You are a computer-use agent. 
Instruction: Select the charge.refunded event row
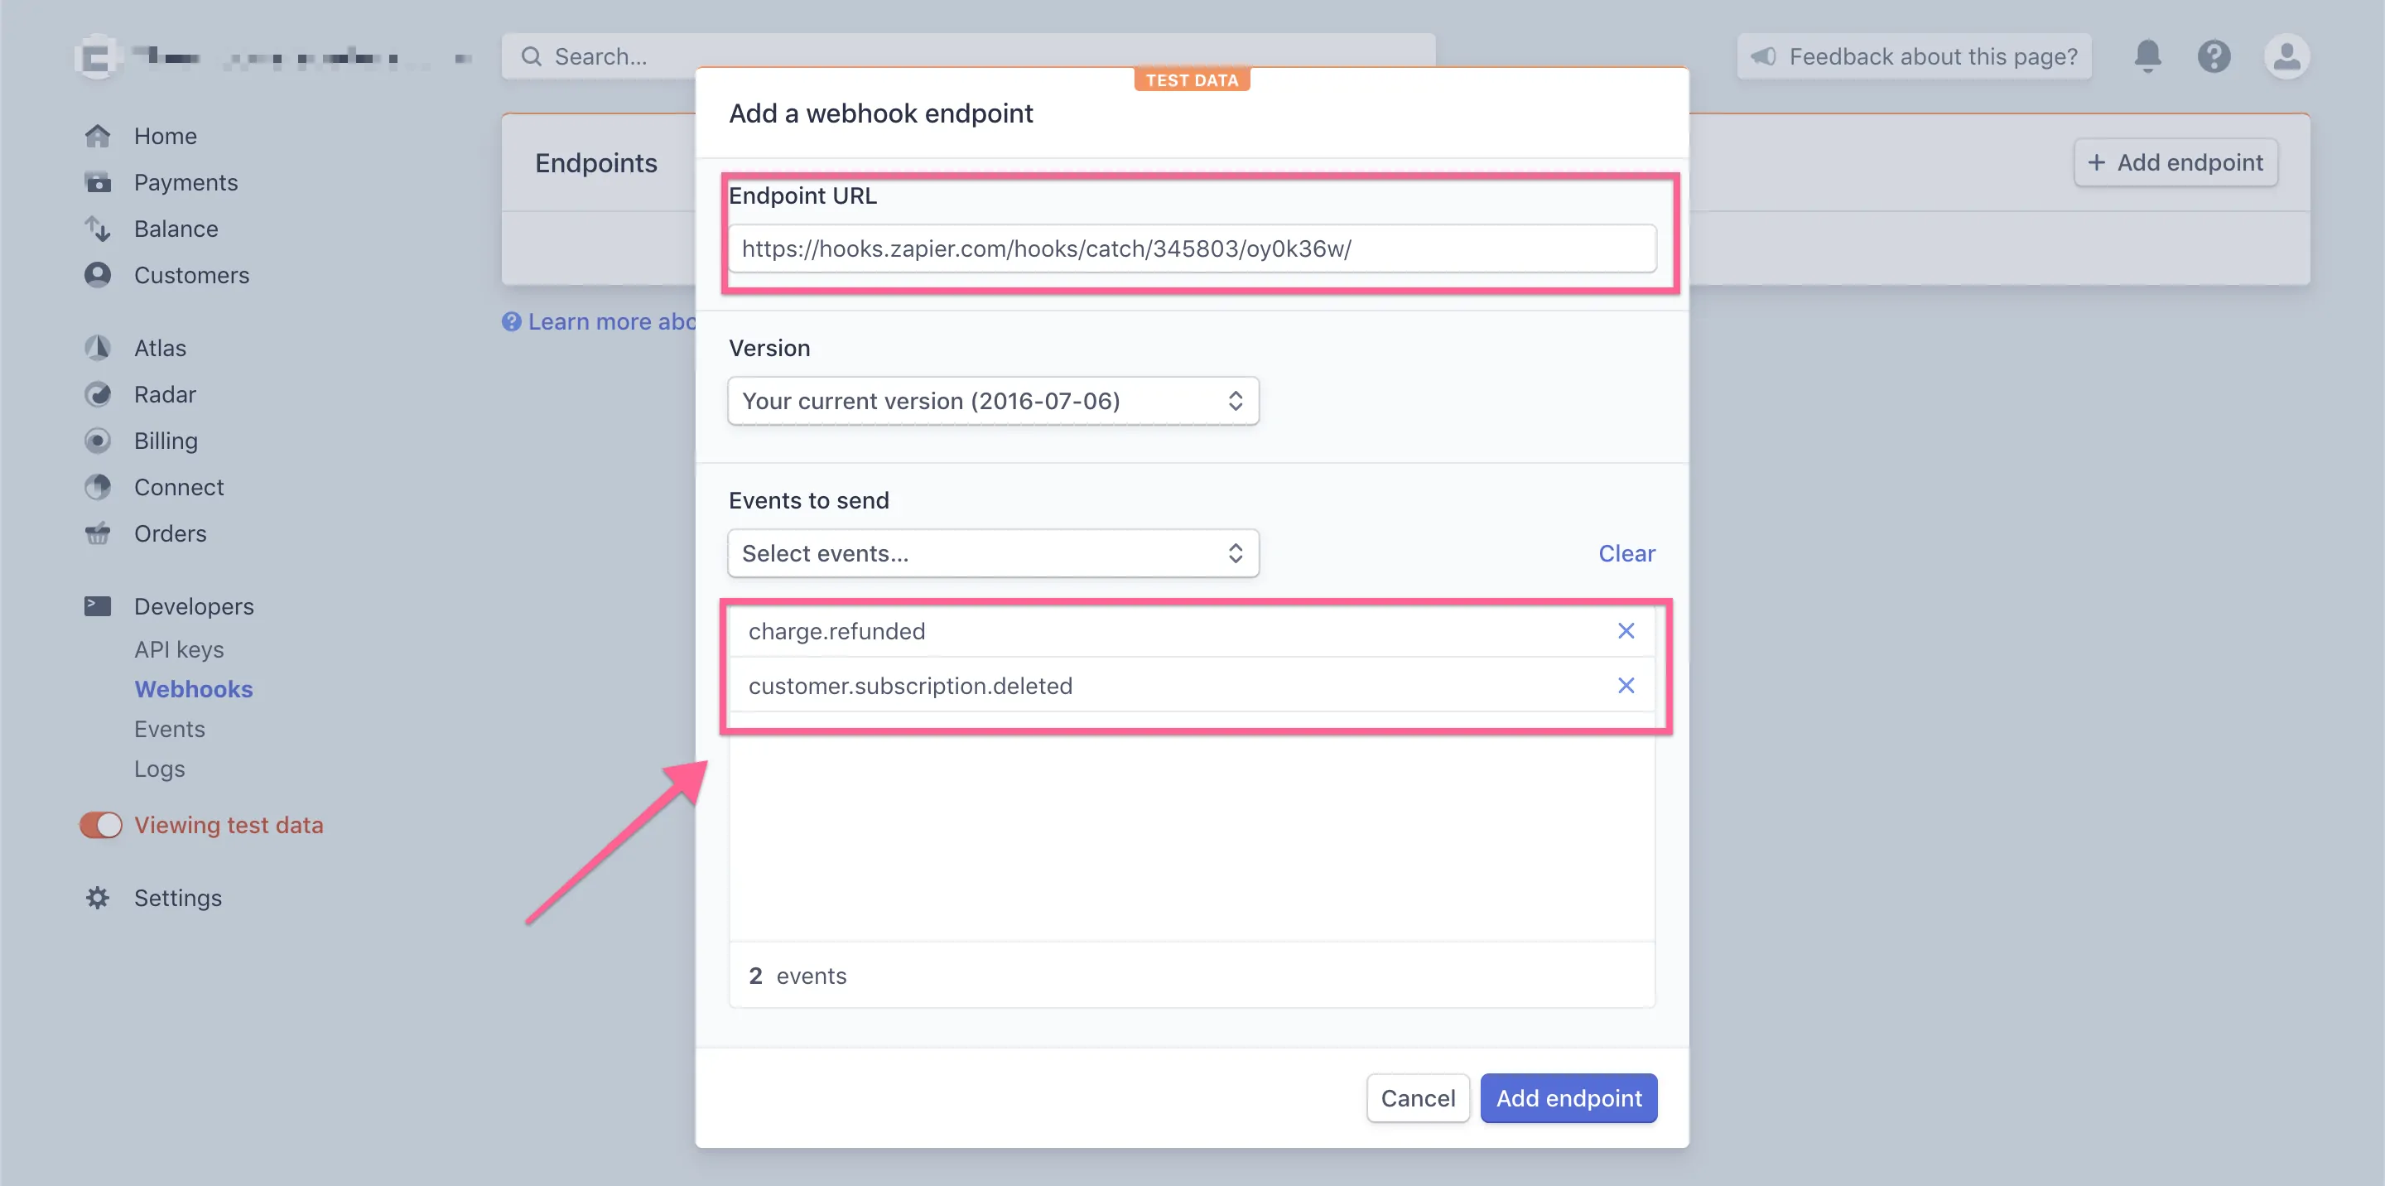(1192, 630)
